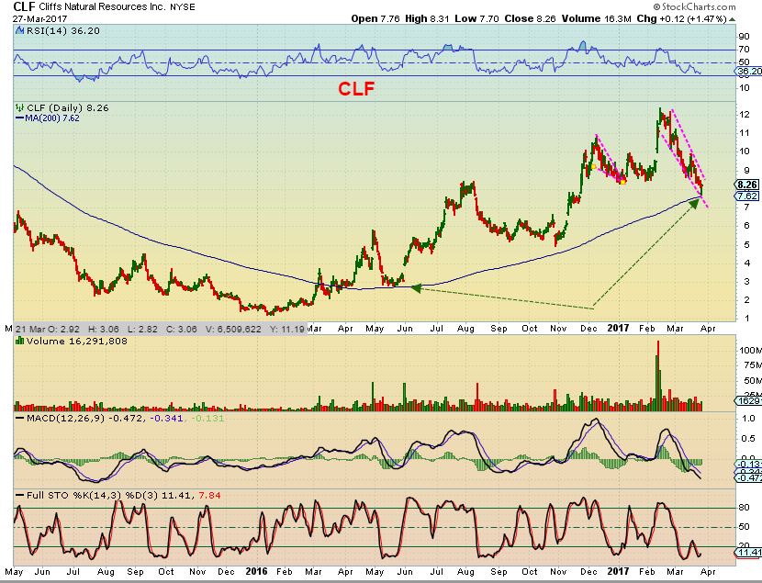Click the 11.41 stochastic axis tag

pyautogui.click(x=749, y=553)
